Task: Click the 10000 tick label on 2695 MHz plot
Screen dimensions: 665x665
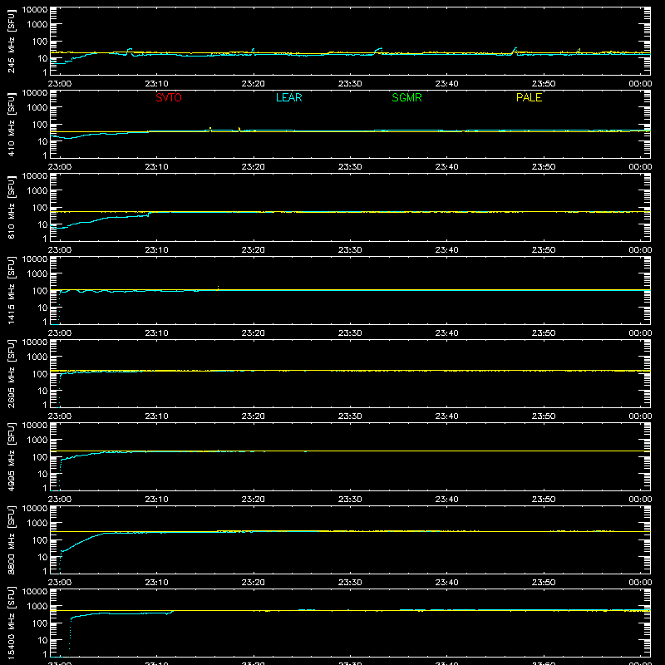Action: (35, 342)
